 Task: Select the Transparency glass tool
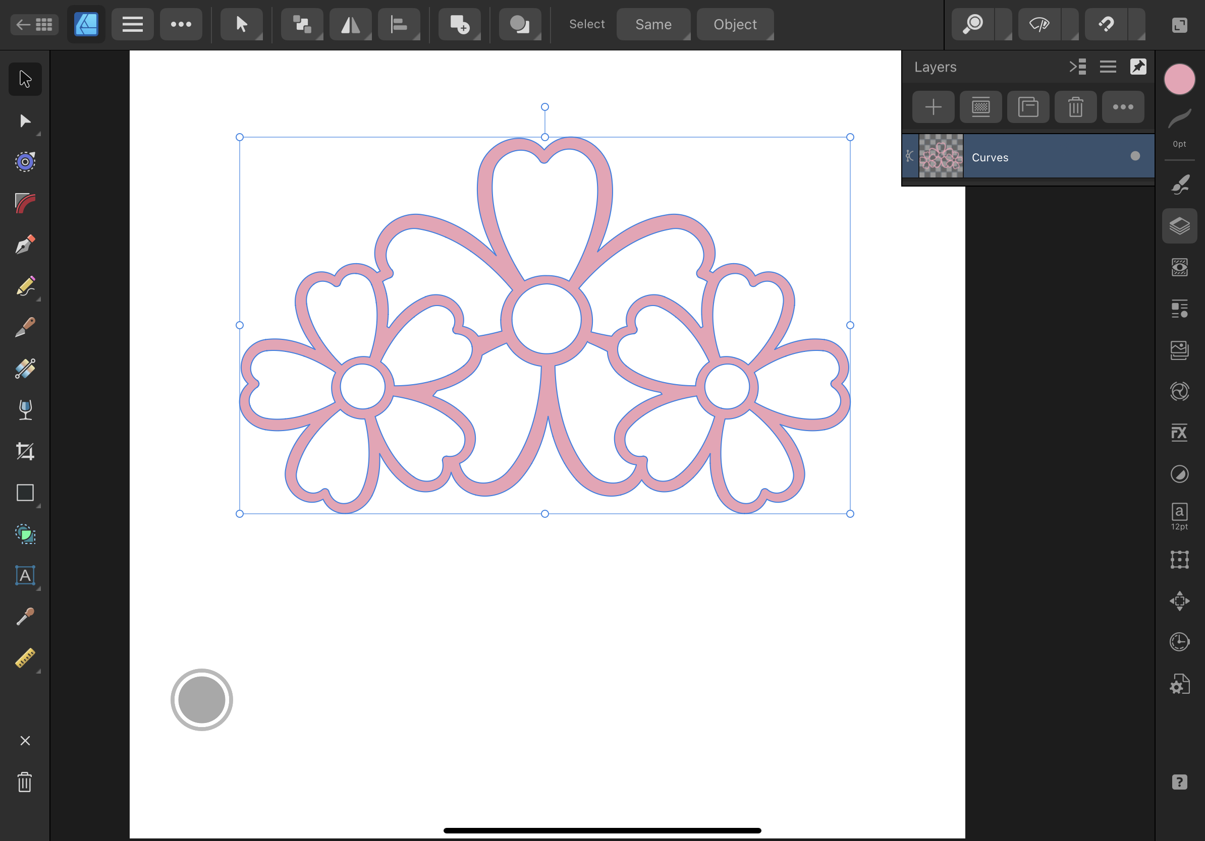click(x=25, y=410)
